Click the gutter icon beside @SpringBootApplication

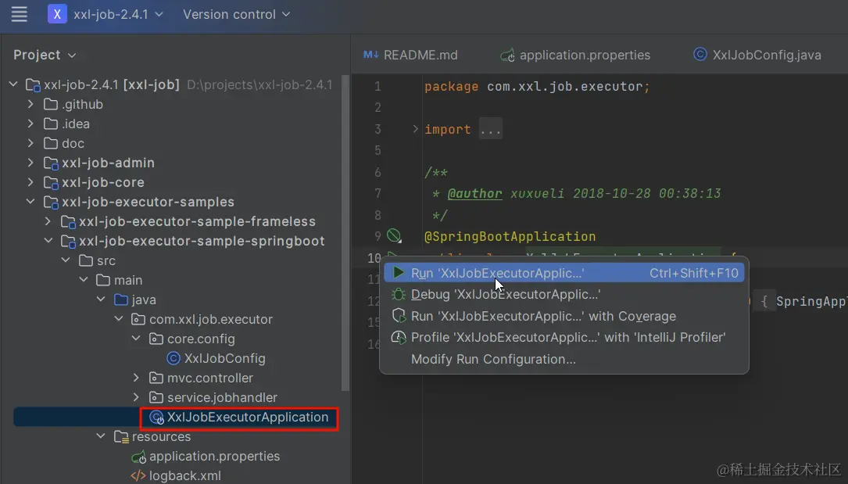(x=394, y=236)
